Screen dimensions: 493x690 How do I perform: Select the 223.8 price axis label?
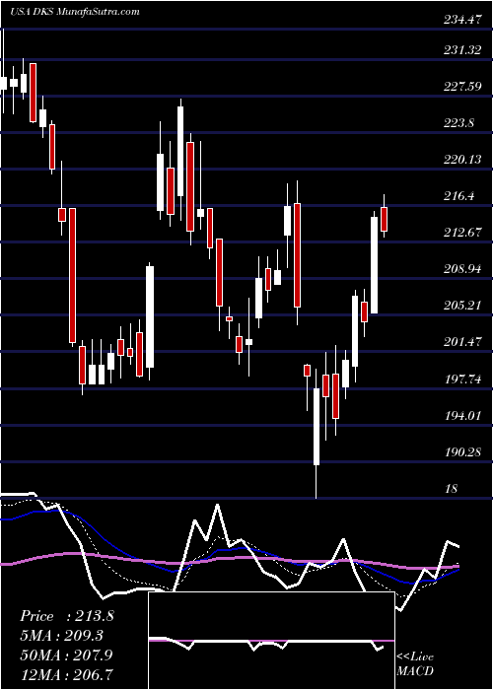point(458,123)
